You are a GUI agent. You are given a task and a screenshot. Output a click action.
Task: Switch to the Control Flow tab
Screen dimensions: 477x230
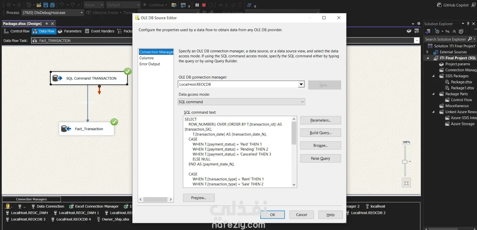17,31
